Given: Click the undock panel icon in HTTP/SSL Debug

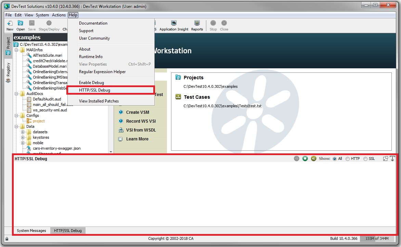Looking at the screenshot, I should [385, 159].
